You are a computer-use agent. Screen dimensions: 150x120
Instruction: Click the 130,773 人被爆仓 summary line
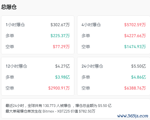click(x=58, y=106)
